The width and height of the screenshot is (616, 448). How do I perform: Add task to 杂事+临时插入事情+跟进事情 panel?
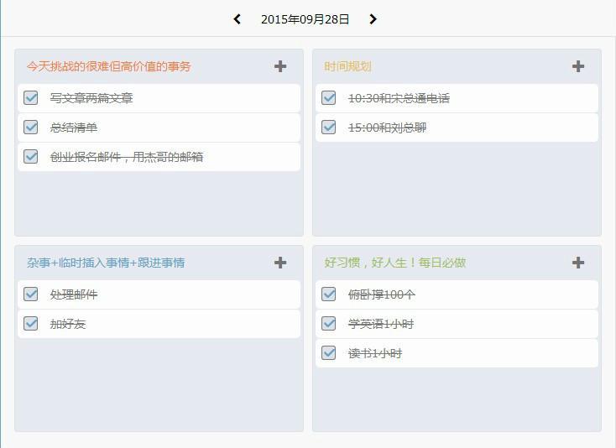pos(280,263)
